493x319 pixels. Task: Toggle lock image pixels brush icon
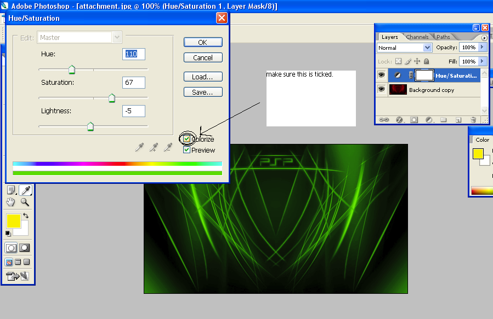point(408,61)
